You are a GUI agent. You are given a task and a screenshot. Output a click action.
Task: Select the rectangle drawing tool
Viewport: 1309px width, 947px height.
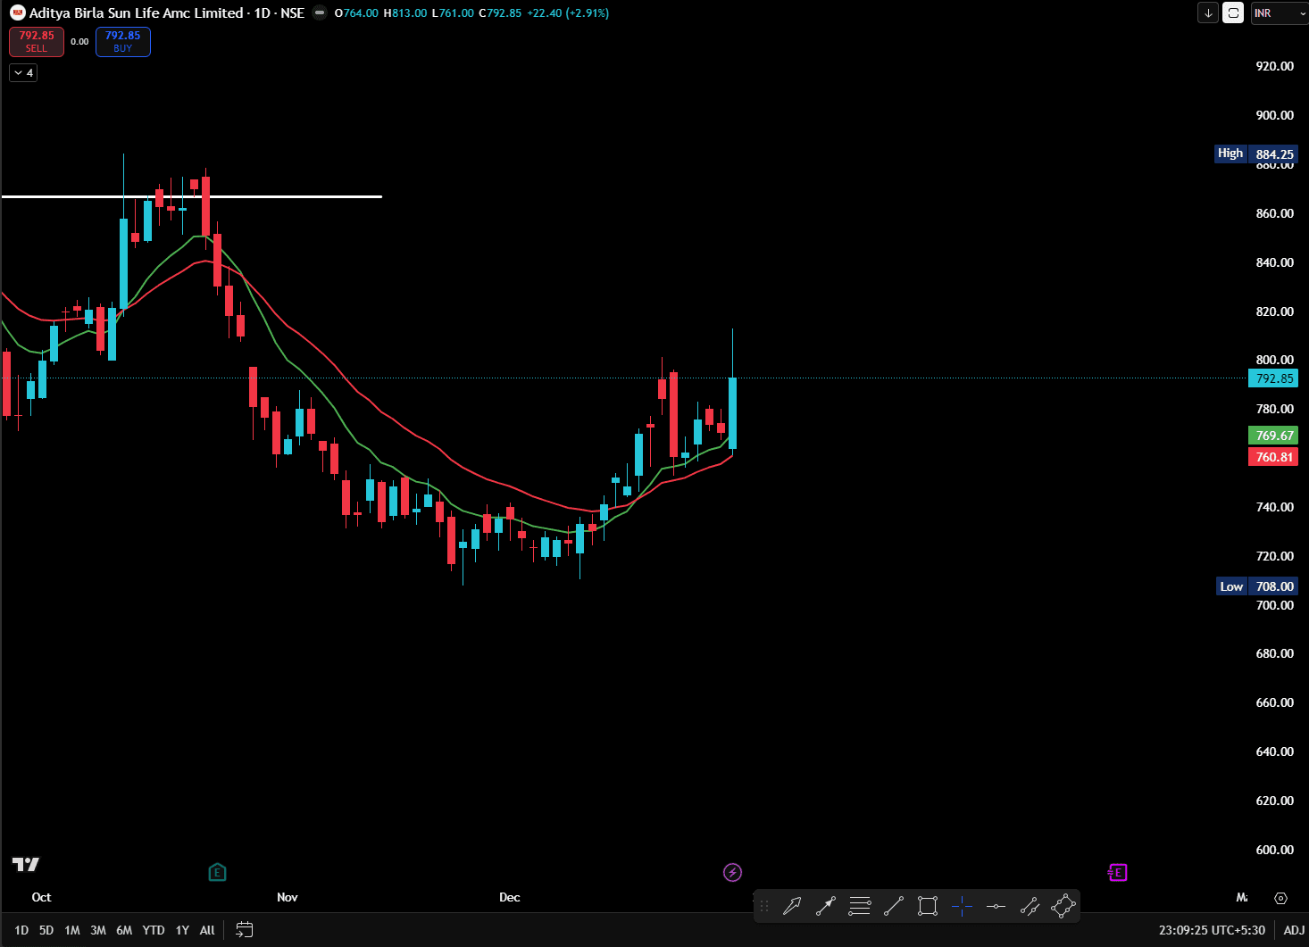(928, 907)
